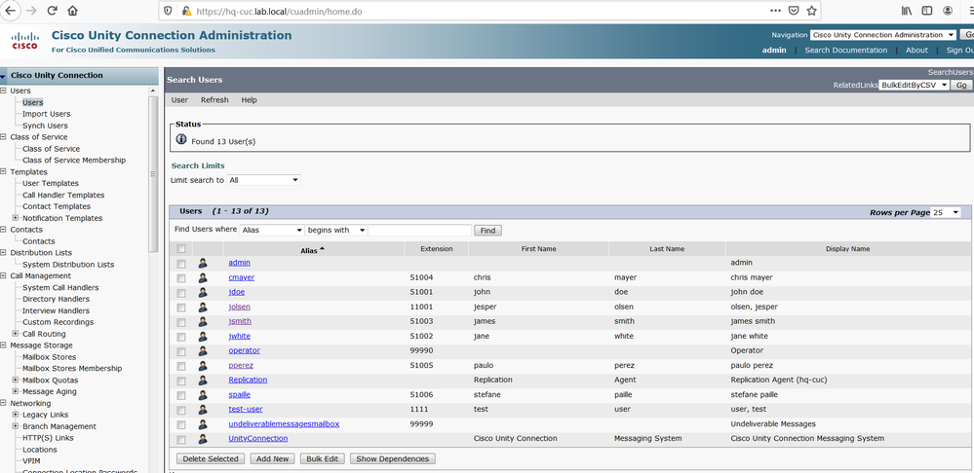Click the user icon for admin row

(203, 263)
